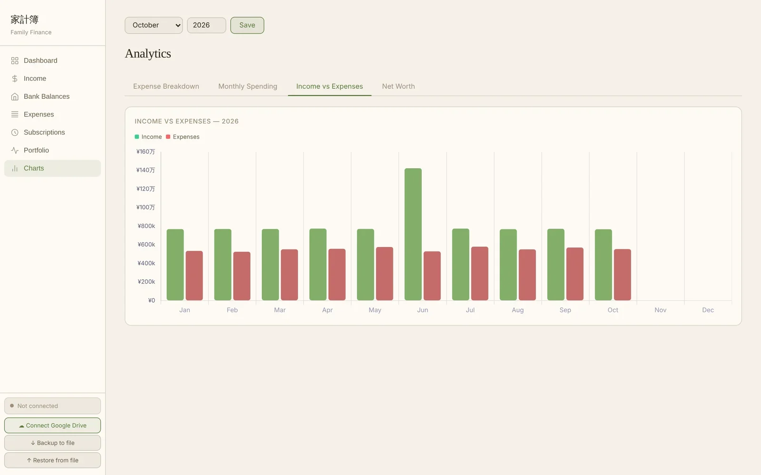Click the Dec month axis label

pyautogui.click(x=708, y=310)
